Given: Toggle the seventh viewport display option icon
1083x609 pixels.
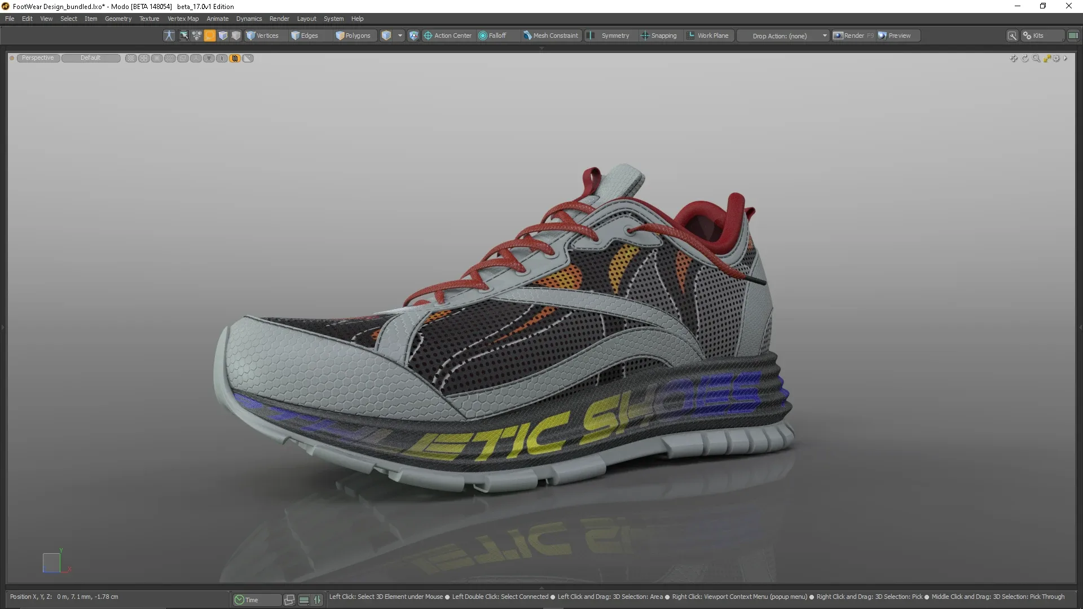Looking at the screenshot, I should click(209, 58).
